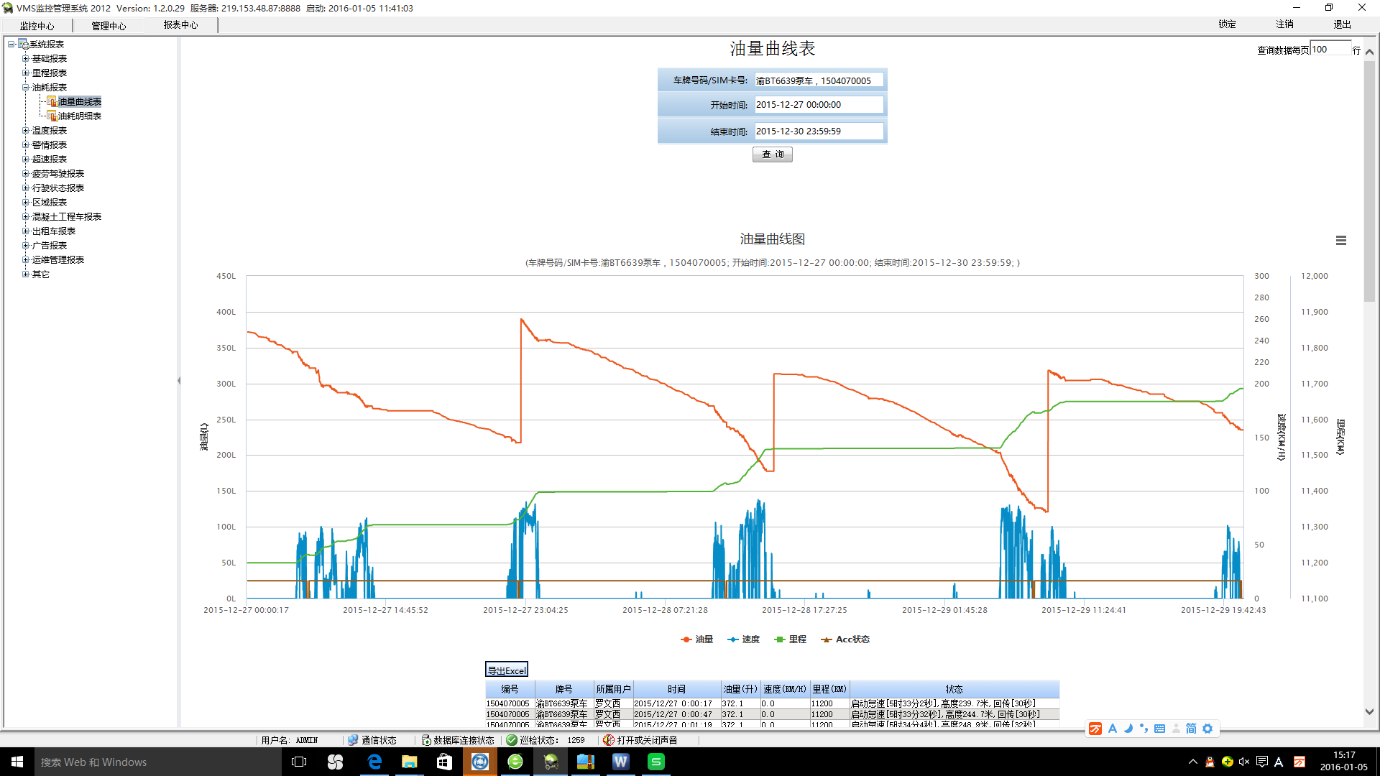Expand the 里程报表 tree node
1380x776 pixels.
26,73
